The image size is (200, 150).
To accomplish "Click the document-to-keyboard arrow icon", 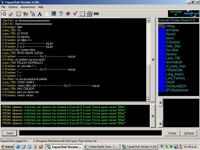I will click(32, 14).
